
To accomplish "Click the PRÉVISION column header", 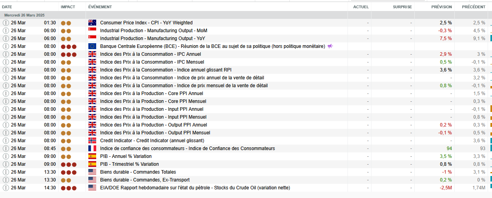I will tap(441, 7).
